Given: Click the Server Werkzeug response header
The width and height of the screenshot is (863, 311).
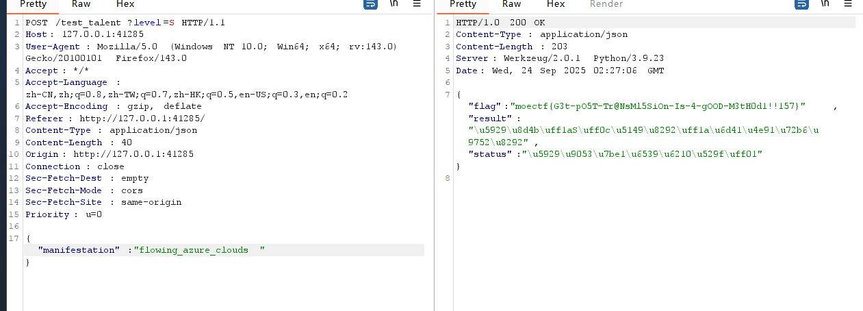Looking at the screenshot, I should click(x=559, y=59).
